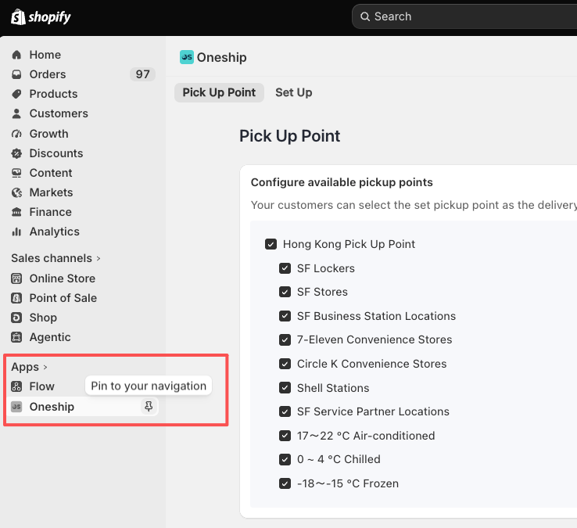Uncheck Shell Stations checkbox

click(x=285, y=388)
